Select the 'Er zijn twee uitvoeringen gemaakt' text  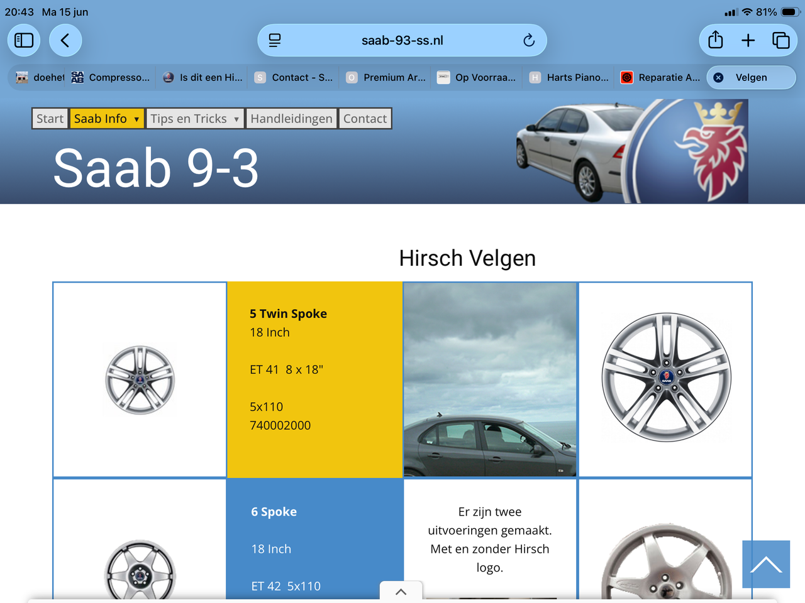coord(490,521)
